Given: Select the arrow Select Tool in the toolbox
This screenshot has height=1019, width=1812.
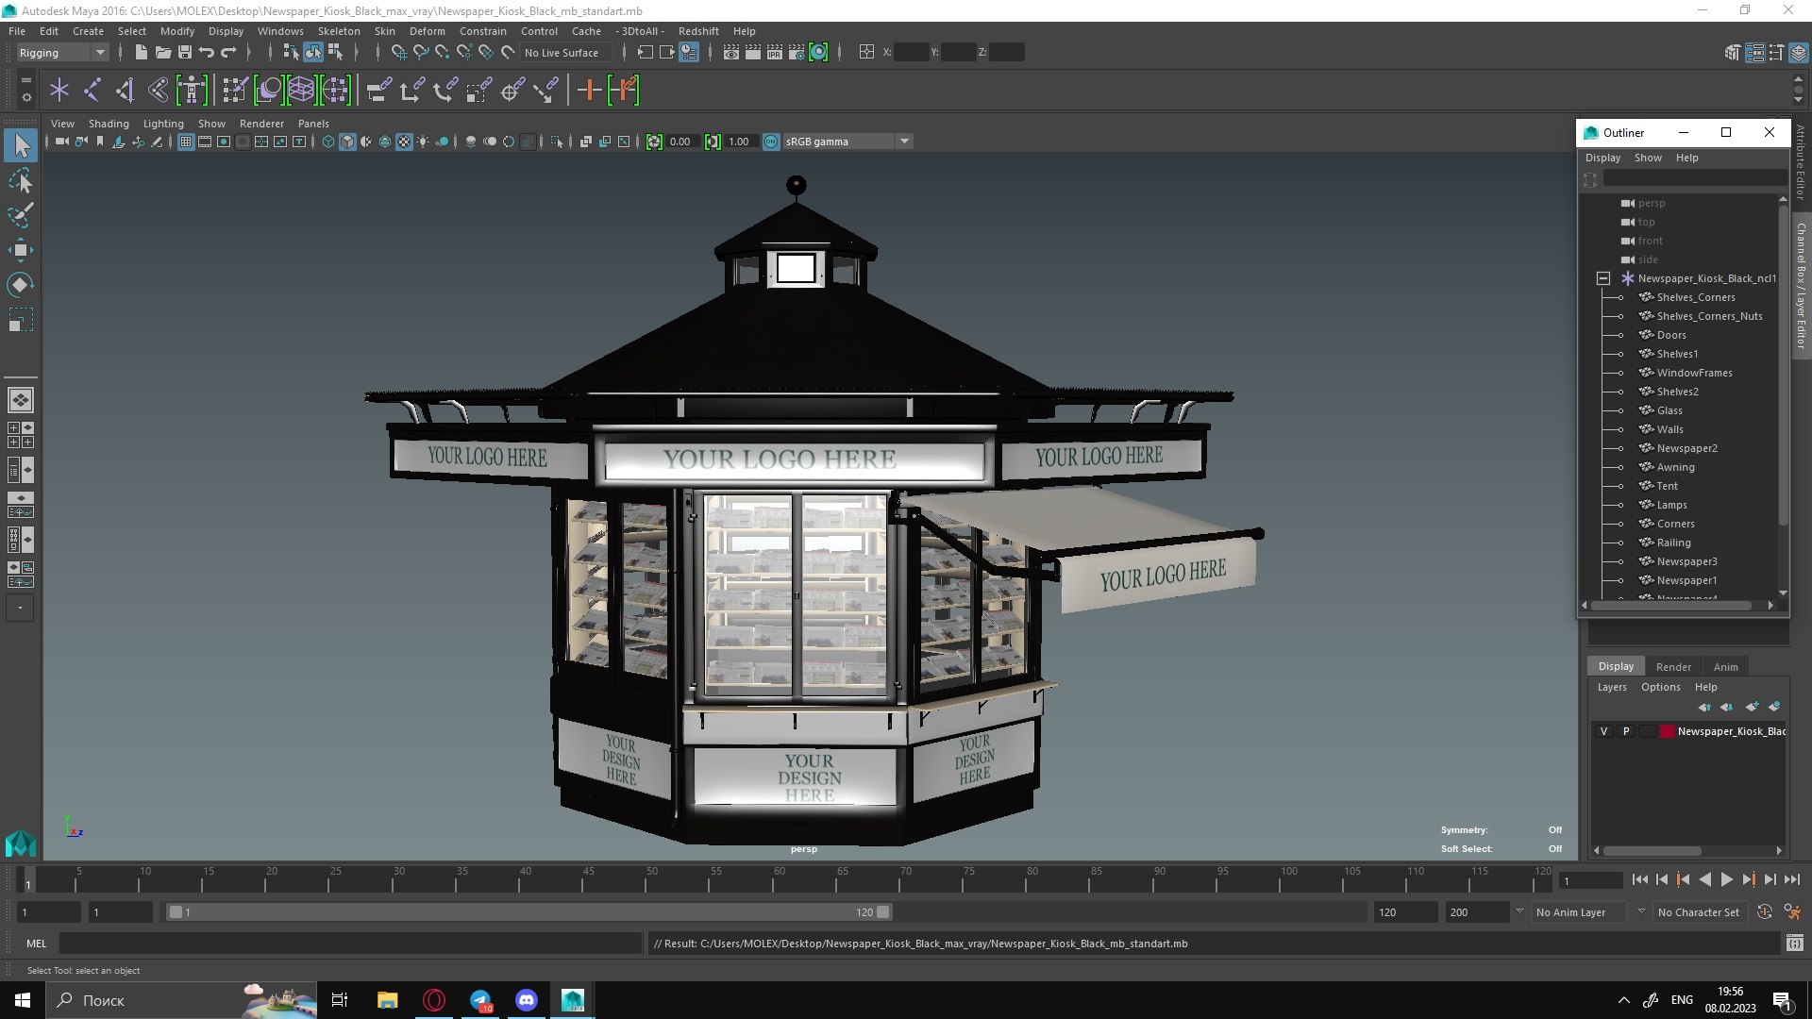Looking at the screenshot, I should pos(21,145).
